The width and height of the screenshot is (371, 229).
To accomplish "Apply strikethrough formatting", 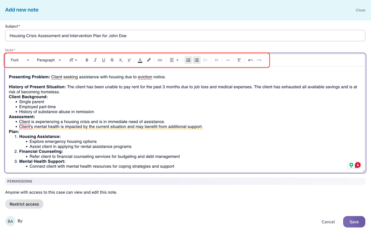I will click(112, 60).
